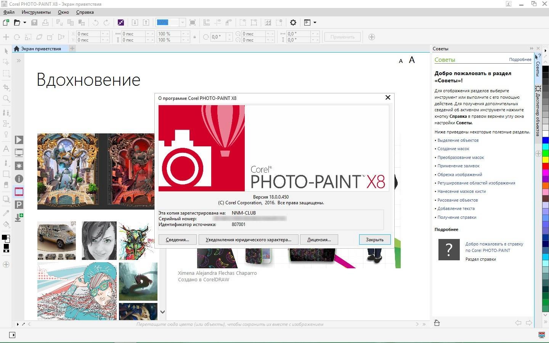Select the Pick tool in the toolbox
The height and width of the screenshot is (343, 549).
pos(6,51)
